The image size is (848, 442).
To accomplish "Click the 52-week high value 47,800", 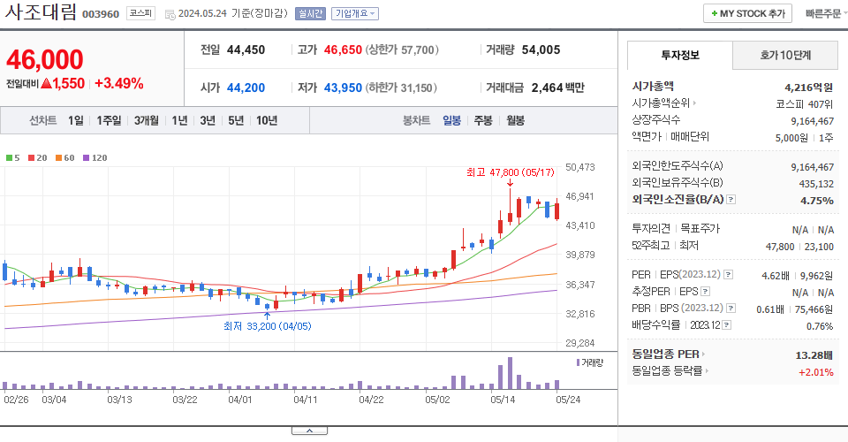I will pos(780,247).
